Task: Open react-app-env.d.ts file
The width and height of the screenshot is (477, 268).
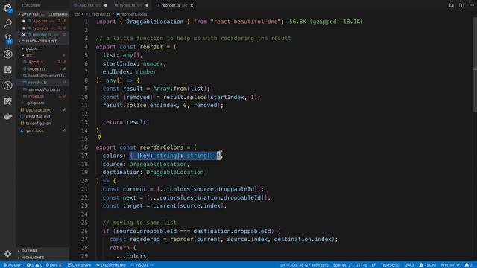Action: [46, 76]
